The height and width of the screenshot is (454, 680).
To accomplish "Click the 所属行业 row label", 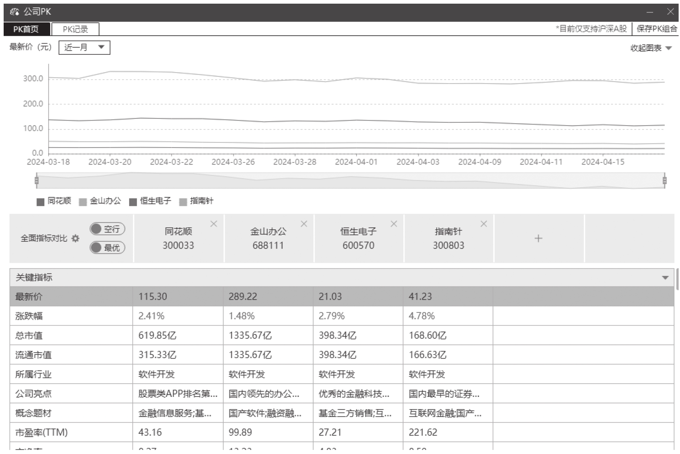I will [33, 375].
